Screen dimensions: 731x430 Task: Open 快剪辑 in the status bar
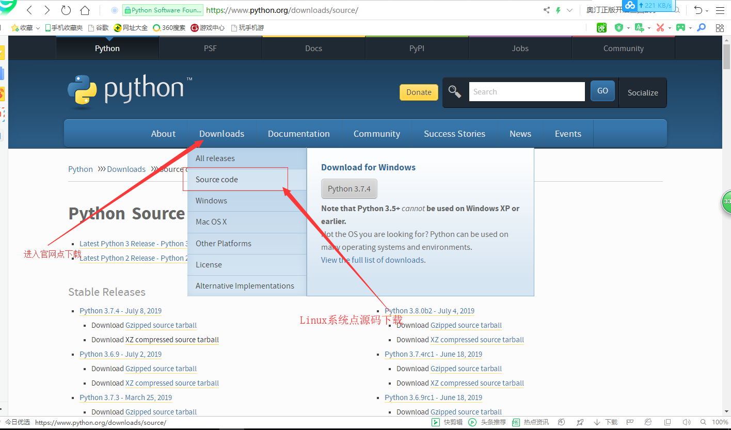(448, 422)
